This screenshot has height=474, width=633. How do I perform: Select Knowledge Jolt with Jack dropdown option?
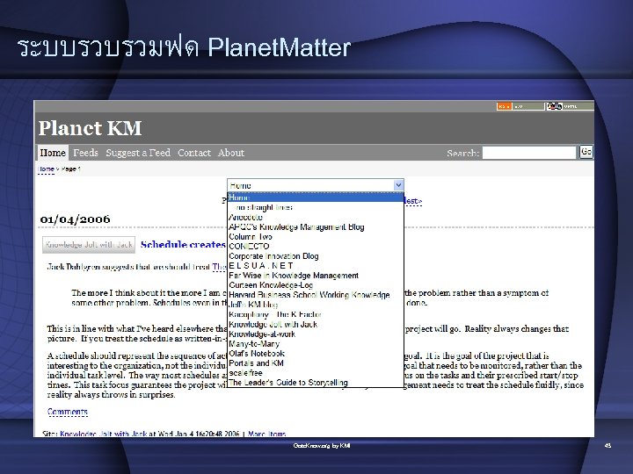tap(316, 324)
